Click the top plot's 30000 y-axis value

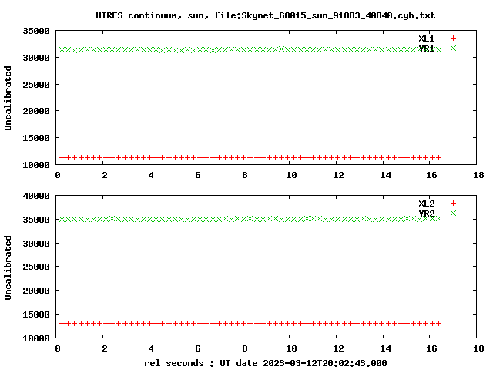[x=36, y=58]
